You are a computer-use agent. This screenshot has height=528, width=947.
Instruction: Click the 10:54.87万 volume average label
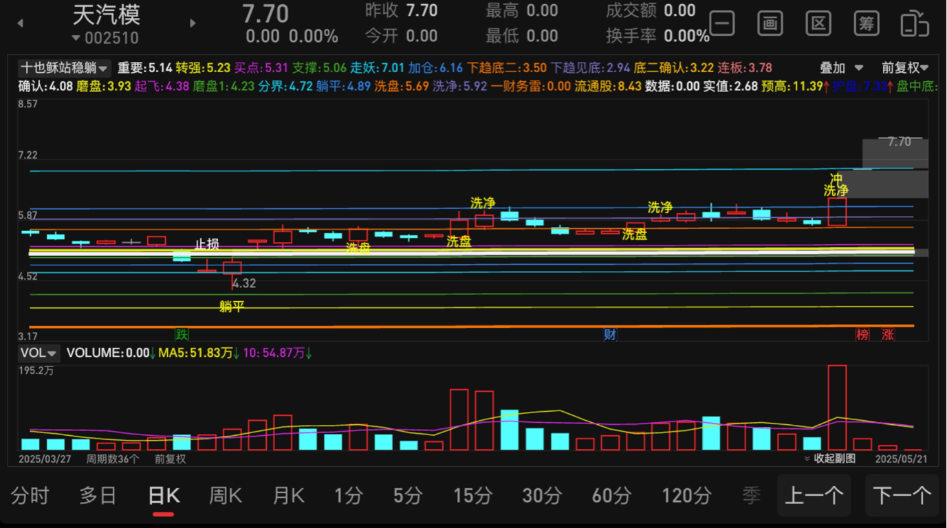pos(274,353)
